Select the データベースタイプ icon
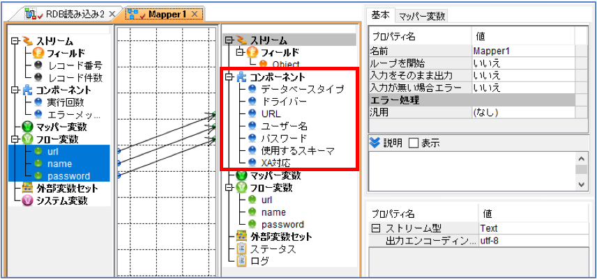This screenshot has height=279, width=597. (x=252, y=89)
